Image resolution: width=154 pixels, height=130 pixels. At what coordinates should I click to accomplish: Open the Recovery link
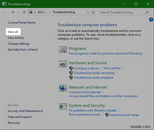click(14, 123)
